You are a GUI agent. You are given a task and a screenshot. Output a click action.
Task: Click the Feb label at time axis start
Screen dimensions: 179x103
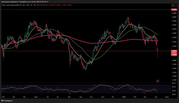click(3, 97)
